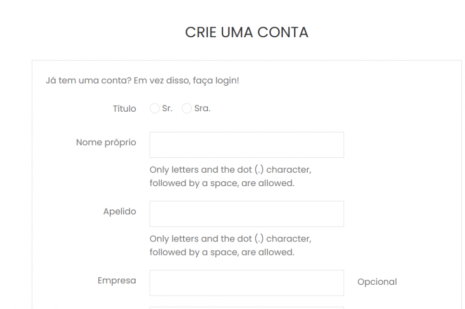The height and width of the screenshot is (309, 465).
Task: Click the CRIE UMA CONTA heading
Action: click(x=246, y=32)
